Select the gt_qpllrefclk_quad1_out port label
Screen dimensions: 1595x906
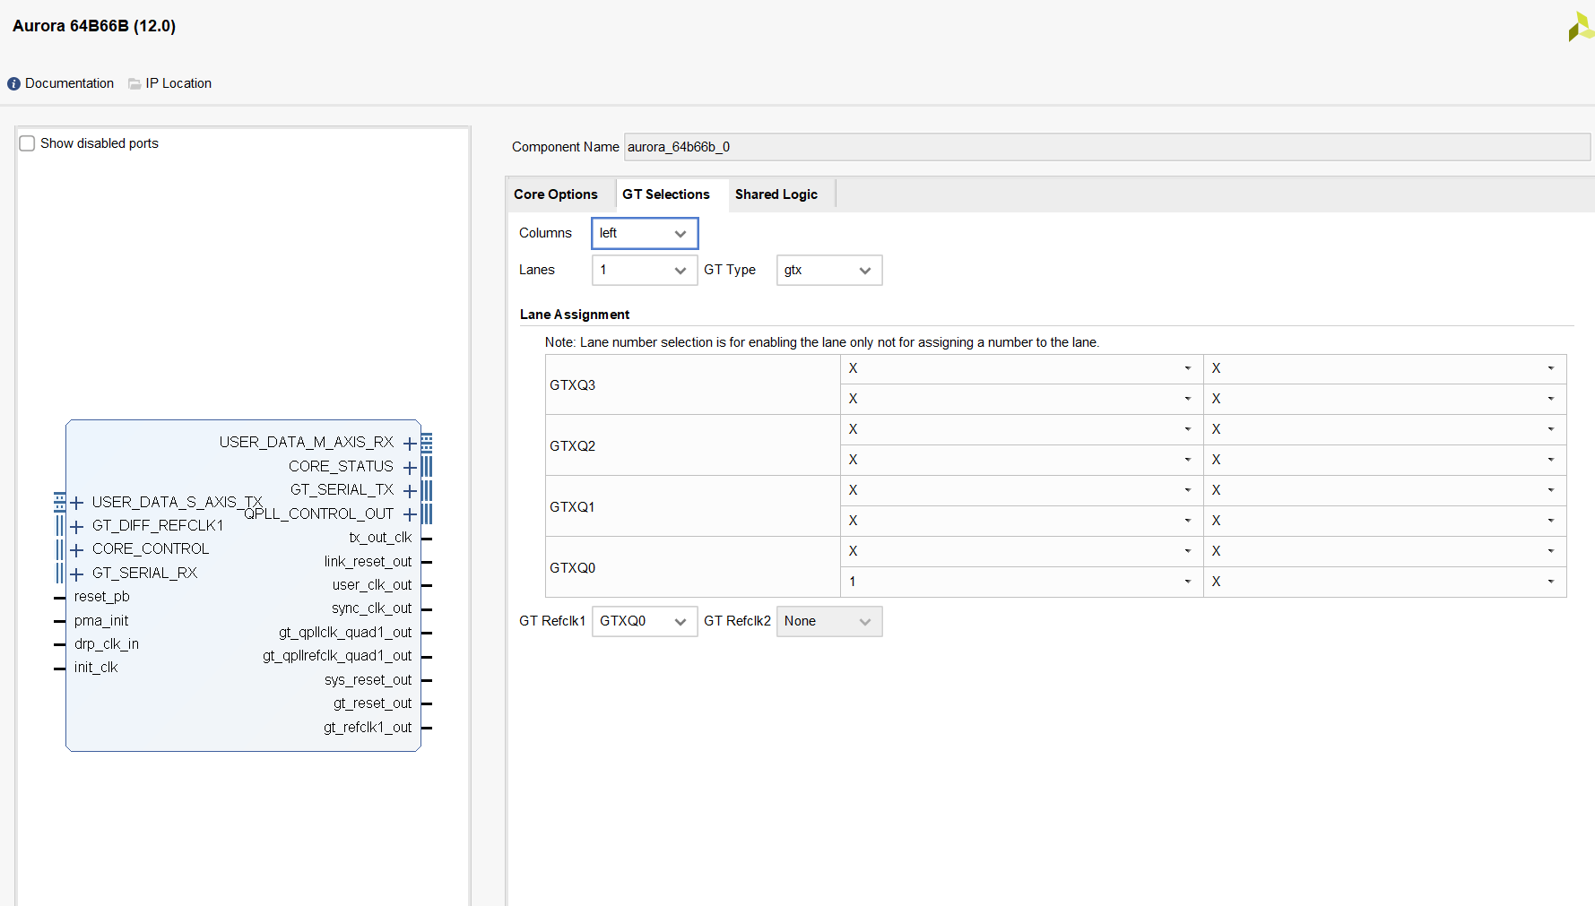(337, 656)
